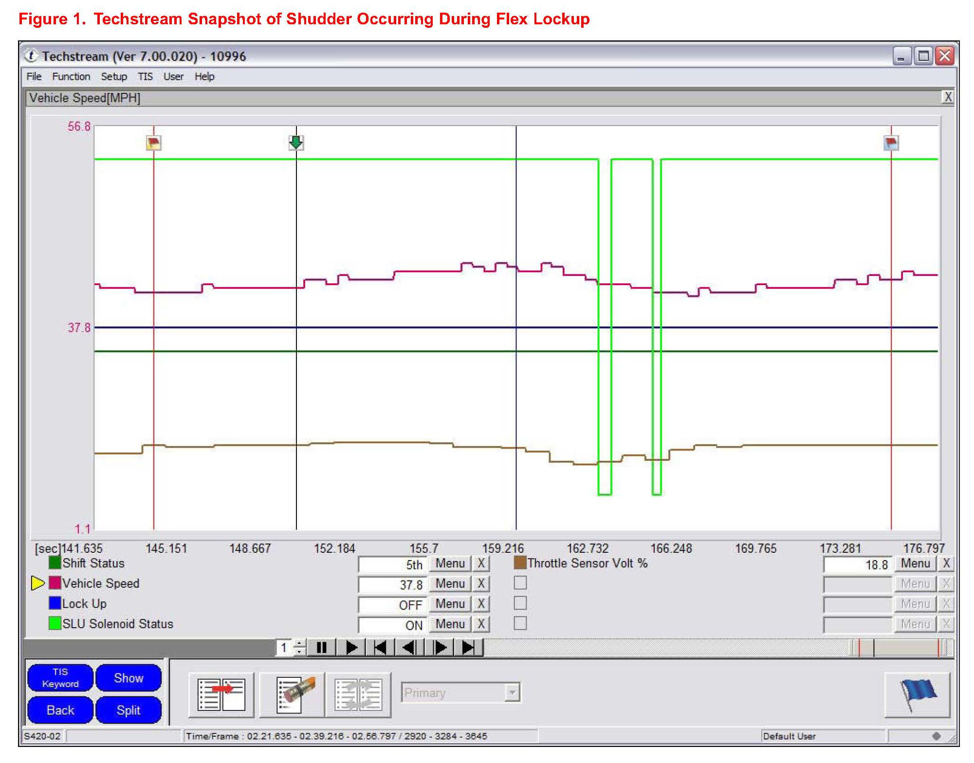Check the last empty checkbox beside SLU row

(520, 623)
